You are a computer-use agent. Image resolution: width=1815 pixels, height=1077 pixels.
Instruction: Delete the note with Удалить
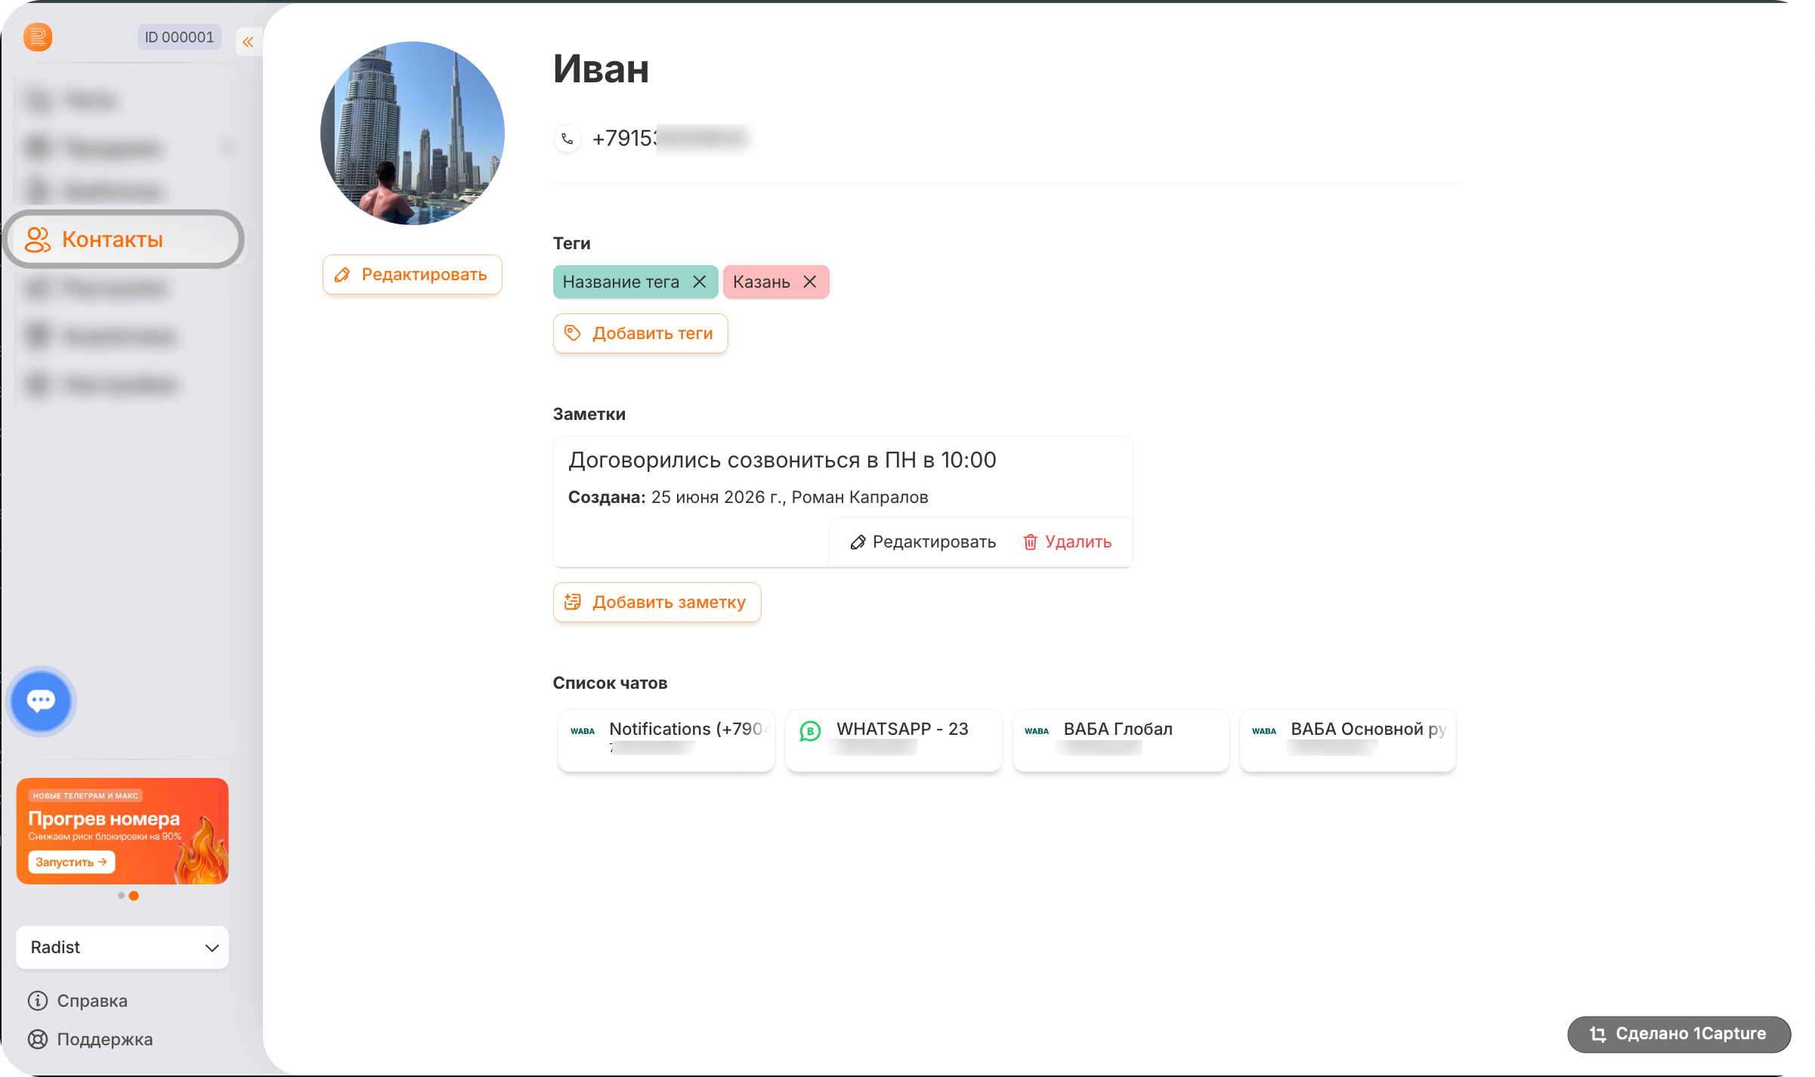[x=1067, y=542]
